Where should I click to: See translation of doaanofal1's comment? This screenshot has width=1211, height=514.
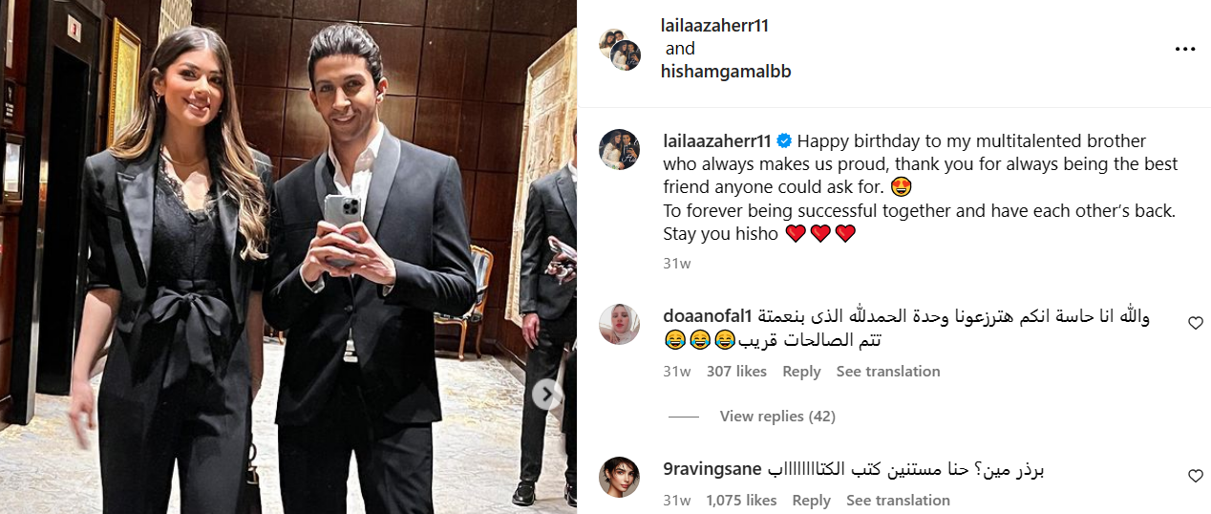[888, 372]
